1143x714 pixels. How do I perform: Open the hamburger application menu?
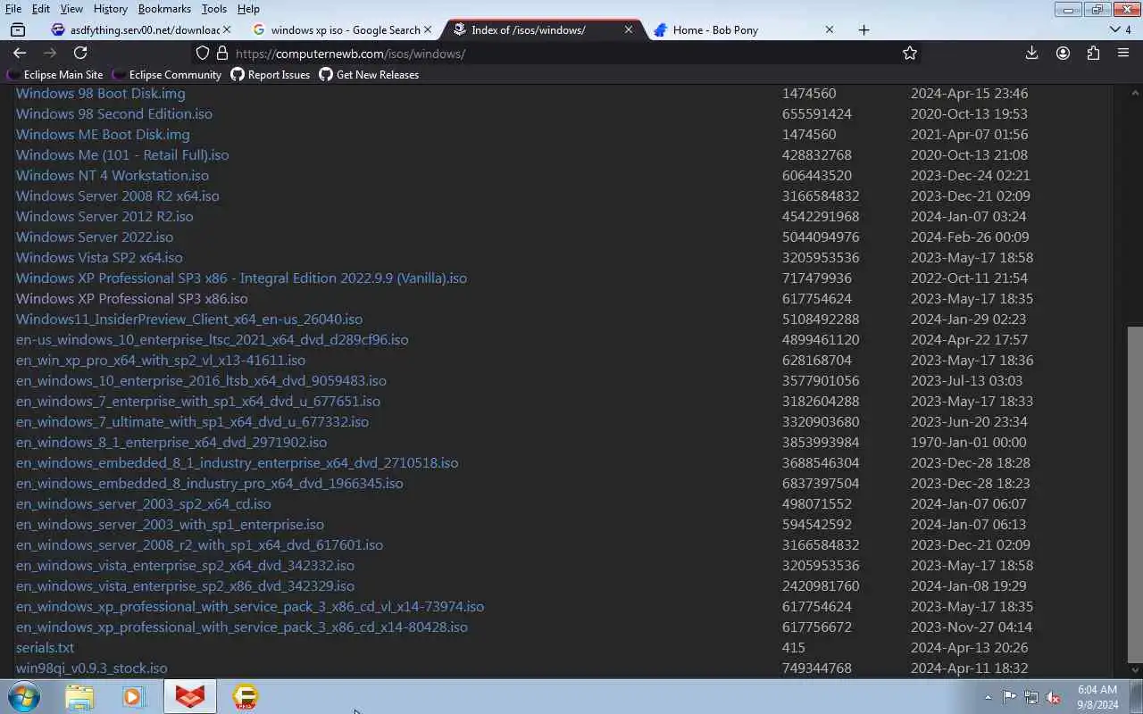1123,53
